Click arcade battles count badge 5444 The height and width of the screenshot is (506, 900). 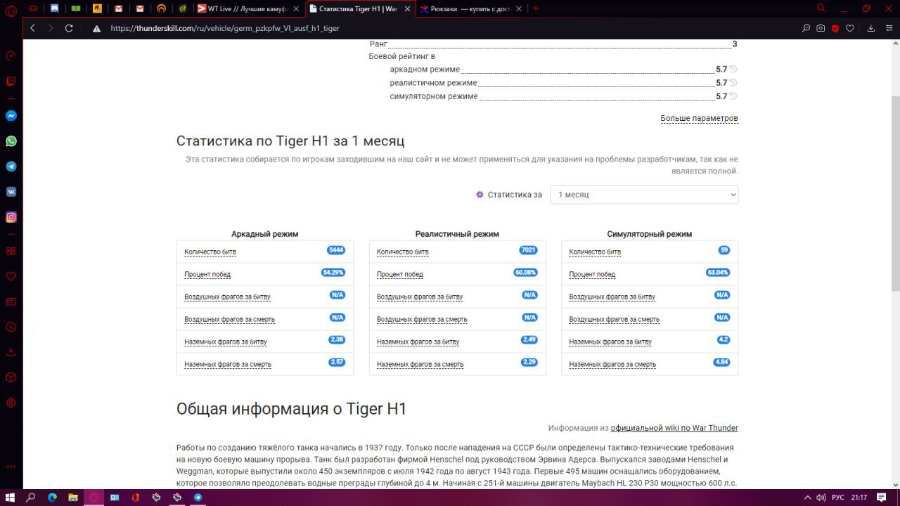[336, 250]
